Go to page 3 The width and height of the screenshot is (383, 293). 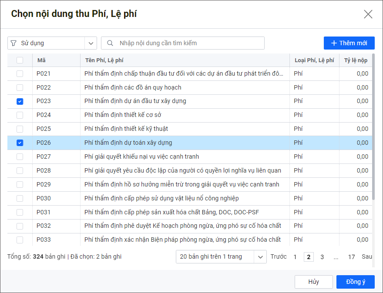(x=322, y=257)
